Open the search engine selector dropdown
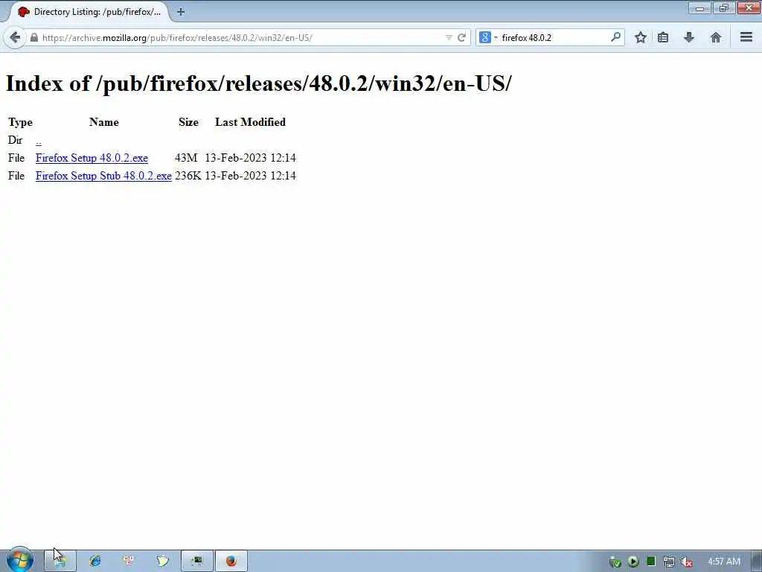 pos(488,37)
